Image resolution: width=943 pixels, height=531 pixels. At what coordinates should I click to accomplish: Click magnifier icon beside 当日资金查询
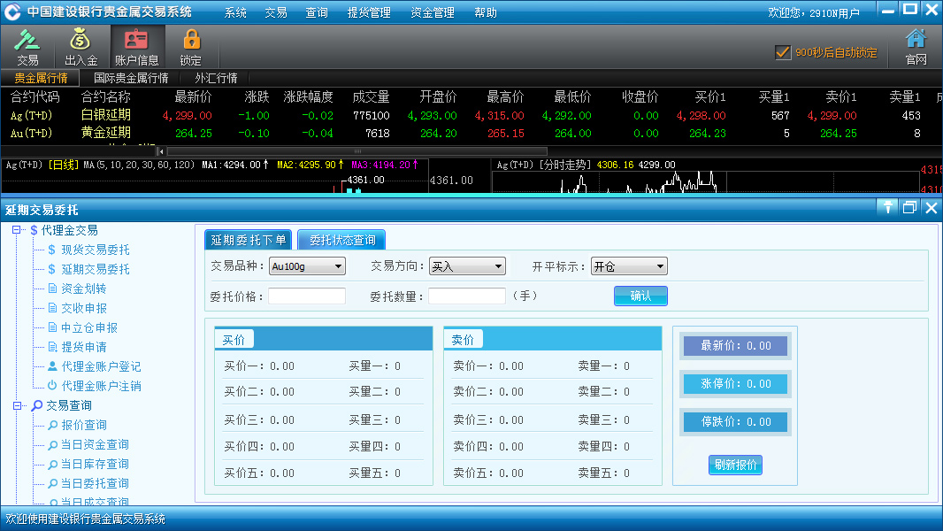click(x=53, y=445)
